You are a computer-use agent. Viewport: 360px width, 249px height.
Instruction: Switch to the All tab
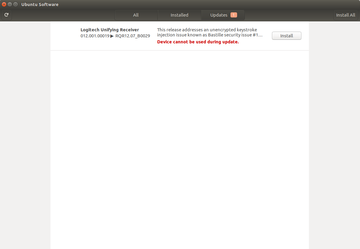[x=136, y=15]
